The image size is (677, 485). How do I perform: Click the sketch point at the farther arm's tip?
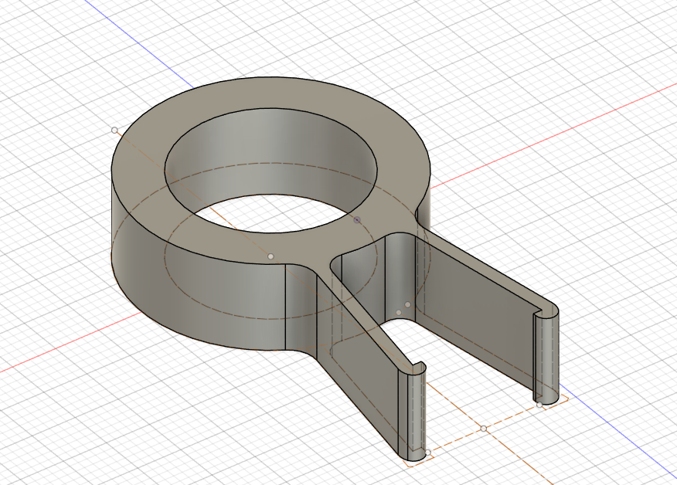coord(539,405)
